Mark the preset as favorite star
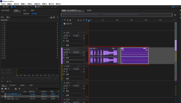 pos(58,17)
